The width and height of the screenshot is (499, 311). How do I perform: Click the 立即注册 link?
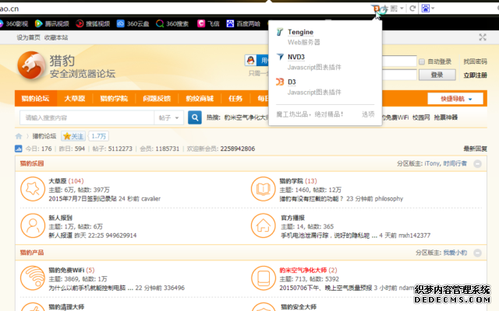475,75
